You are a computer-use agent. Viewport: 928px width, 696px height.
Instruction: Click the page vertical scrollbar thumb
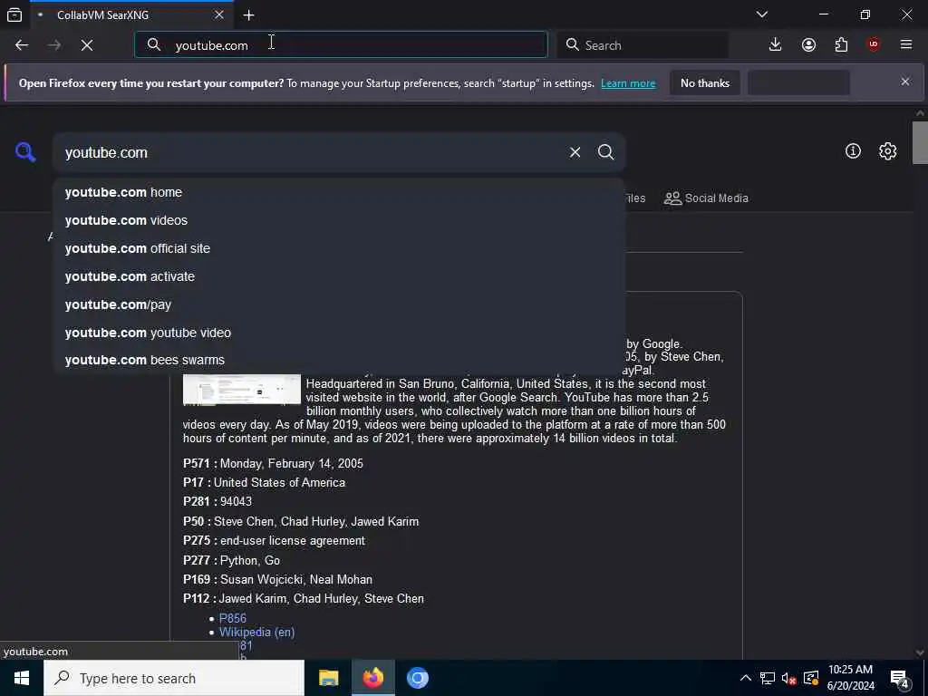coord(920,142)
